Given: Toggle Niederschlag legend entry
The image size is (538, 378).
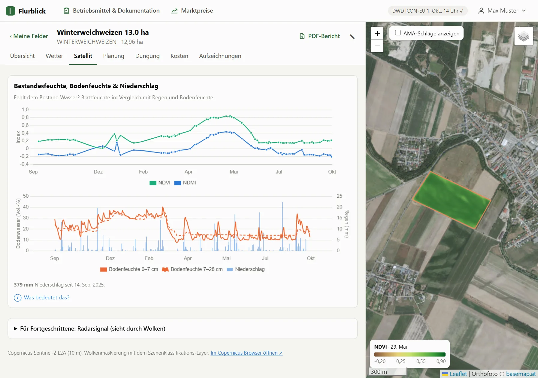Looking at the screenshot, I should pyautogui.click(x=246, y=269).
